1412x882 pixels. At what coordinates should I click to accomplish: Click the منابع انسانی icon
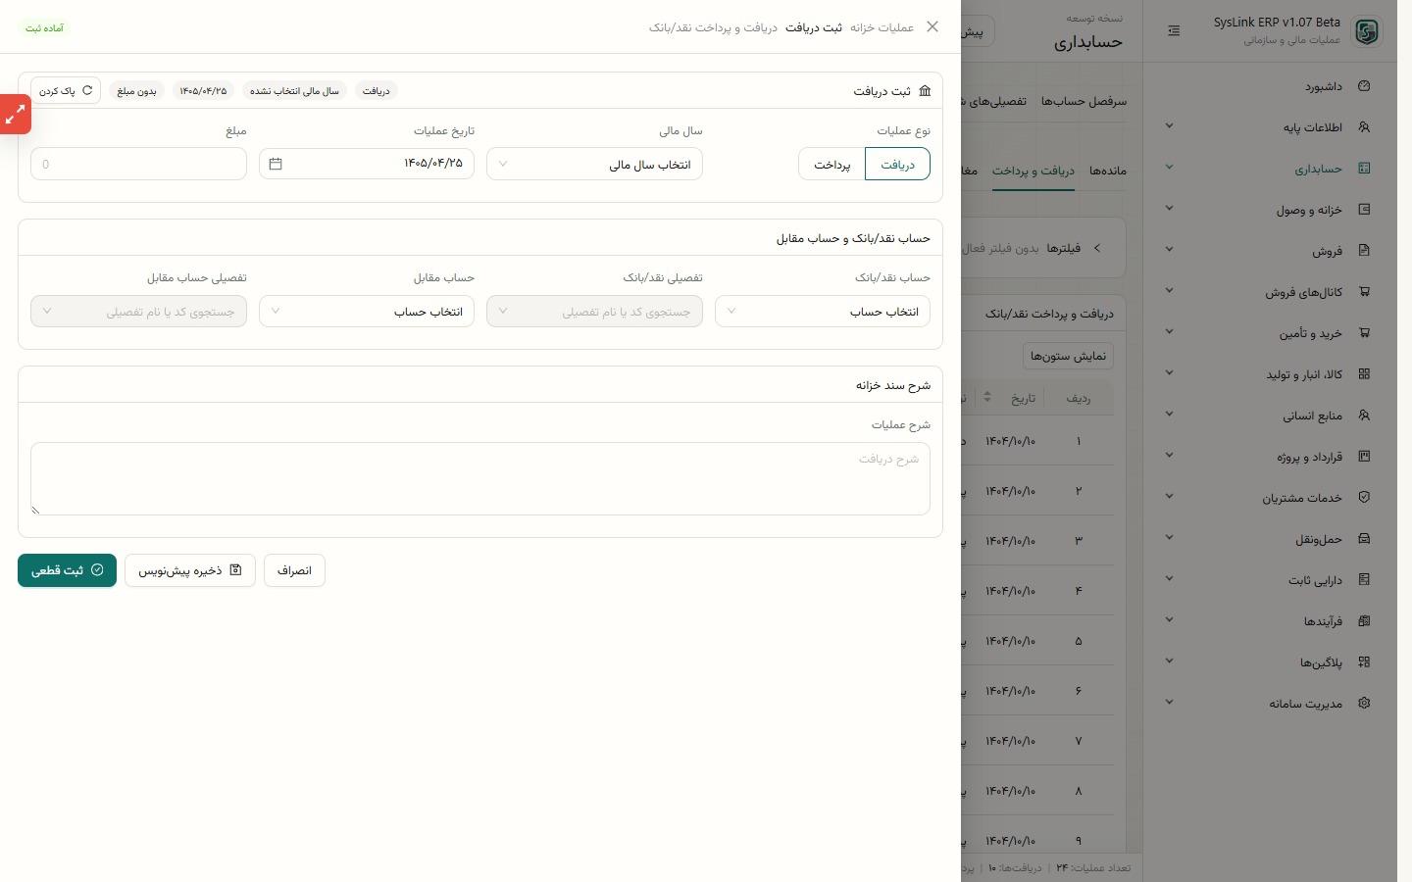[x=1364, y=416]
